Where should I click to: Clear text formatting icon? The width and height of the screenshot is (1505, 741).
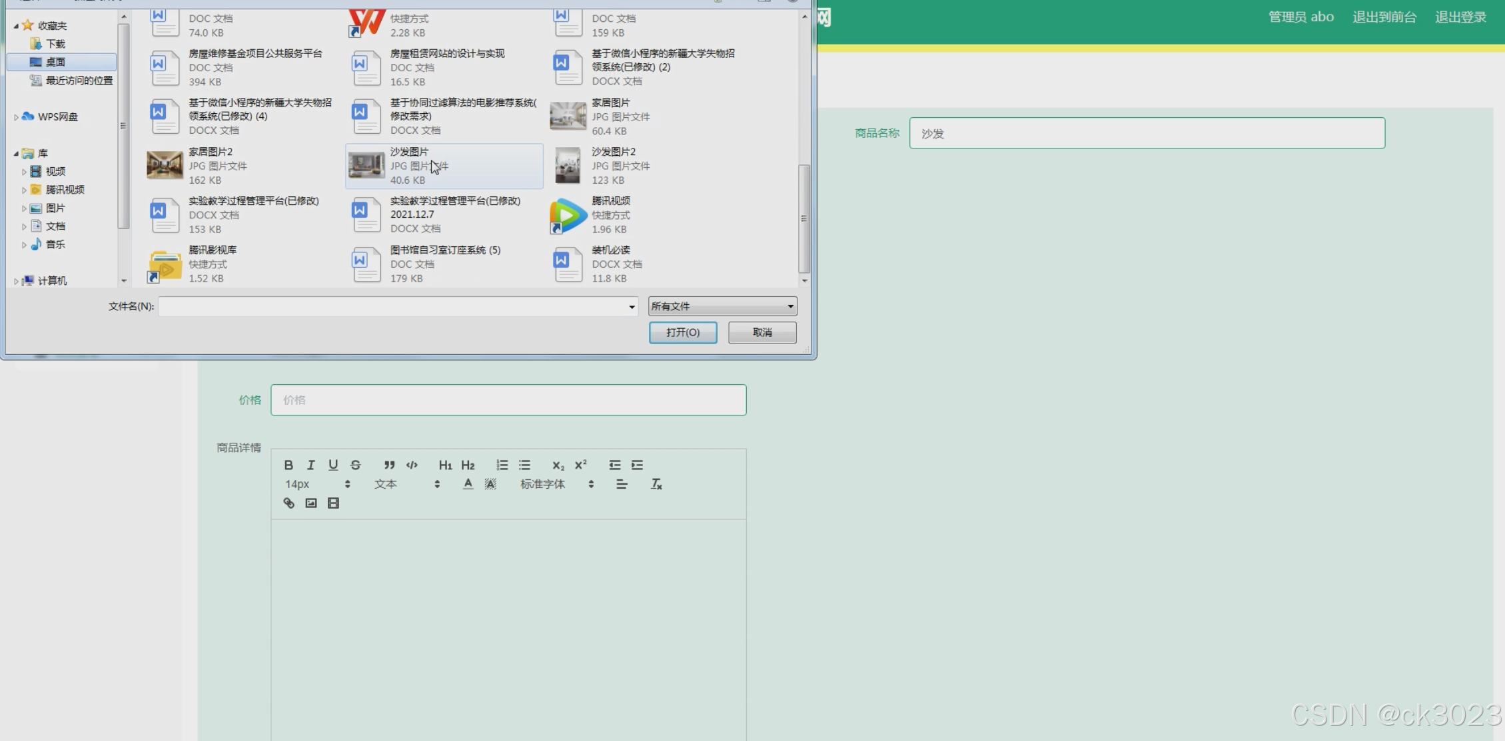tap(656, 484)
